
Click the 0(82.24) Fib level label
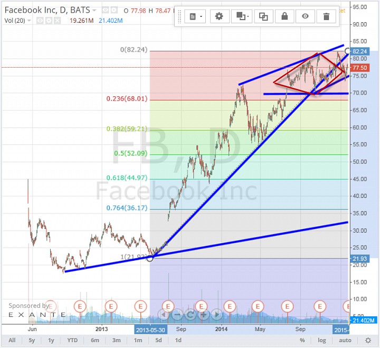click(134, 50)
